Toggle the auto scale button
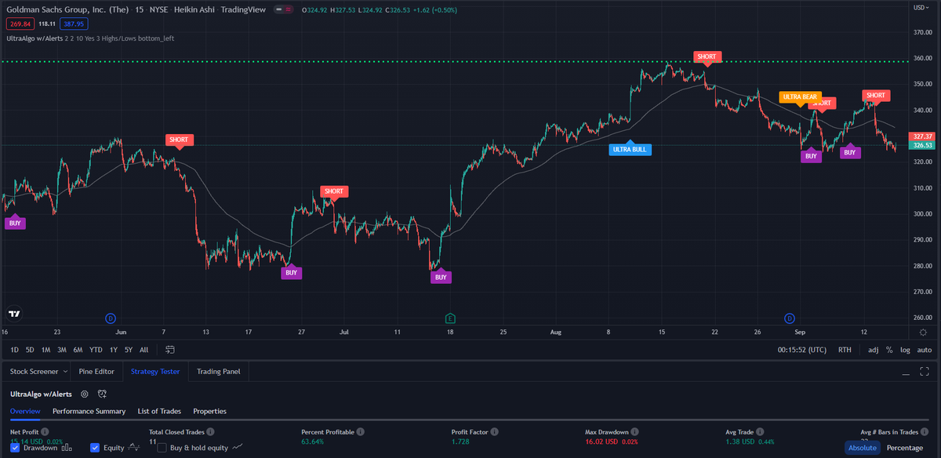This screenshot has width=941, height=458. coord(925,350)
